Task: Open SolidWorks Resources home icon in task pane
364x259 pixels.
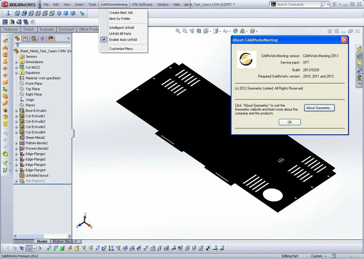Action: (x=359, y=49)
